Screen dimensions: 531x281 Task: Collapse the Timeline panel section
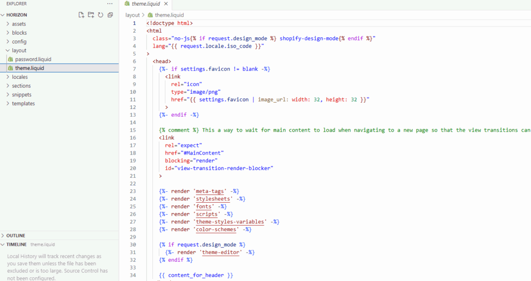[x=17, y=244]
